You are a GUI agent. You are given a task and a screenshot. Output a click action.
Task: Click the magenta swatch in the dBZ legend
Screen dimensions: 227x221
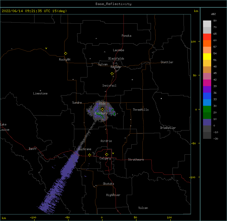(207, 83)
